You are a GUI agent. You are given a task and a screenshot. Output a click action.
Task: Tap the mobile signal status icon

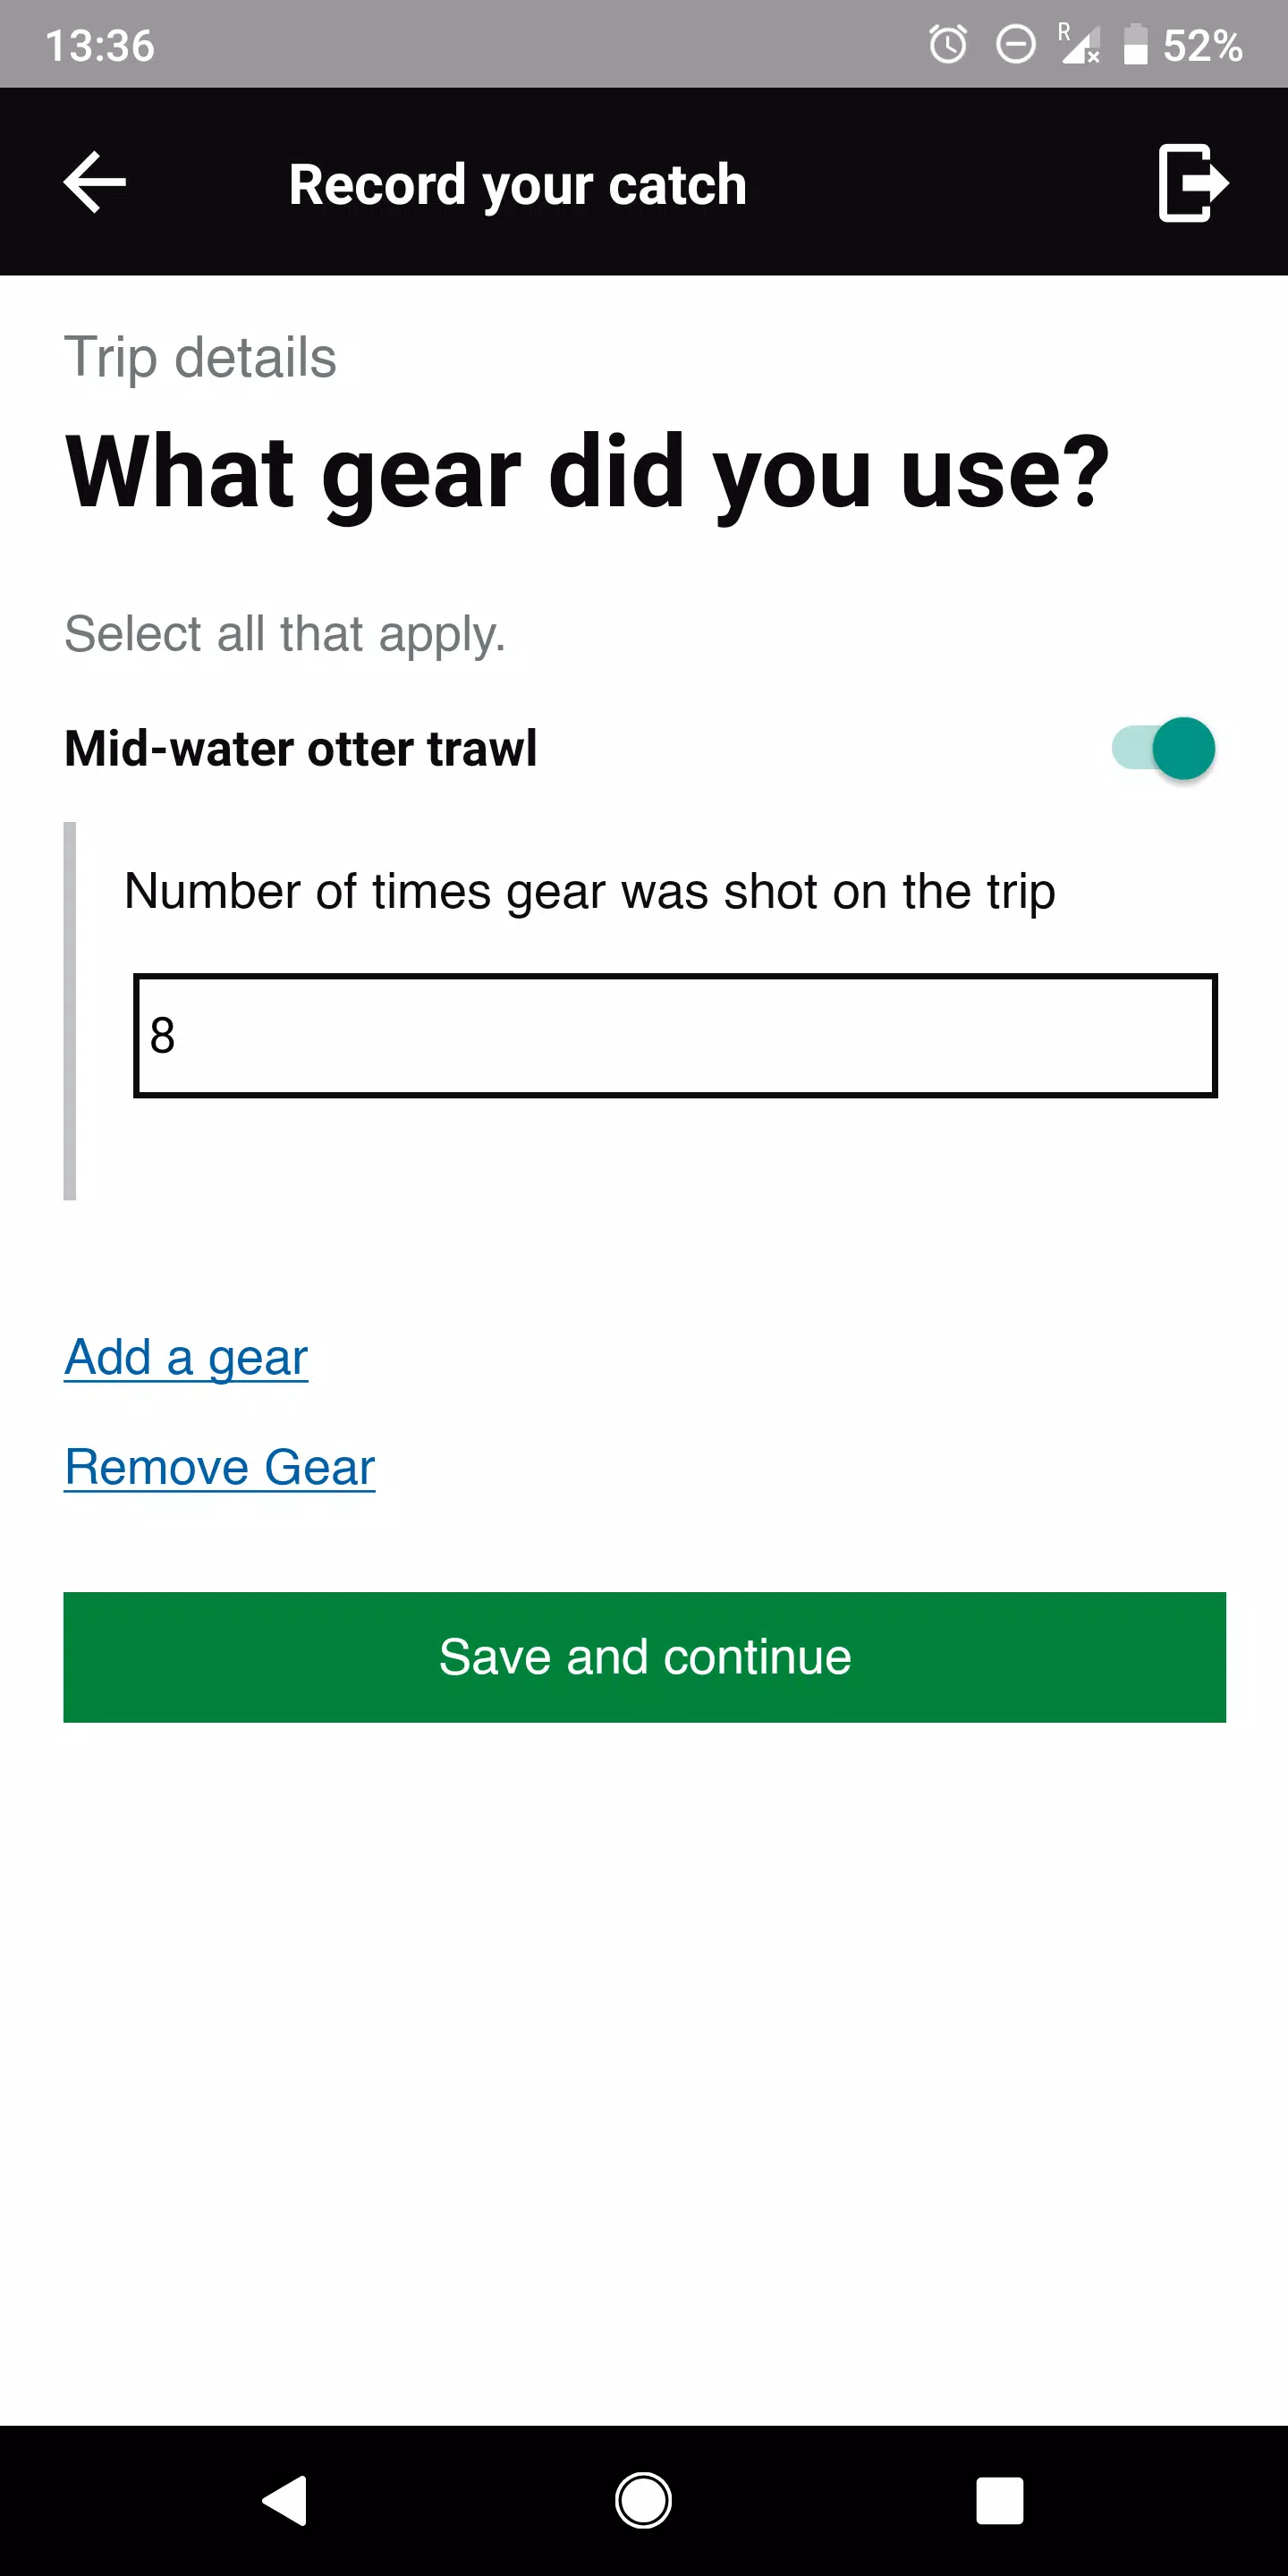1078,45
